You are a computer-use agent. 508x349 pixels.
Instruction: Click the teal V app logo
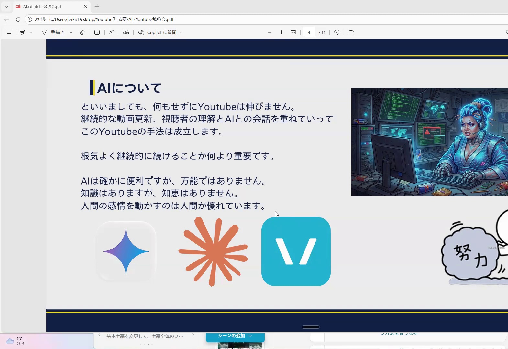pos(296,251)
